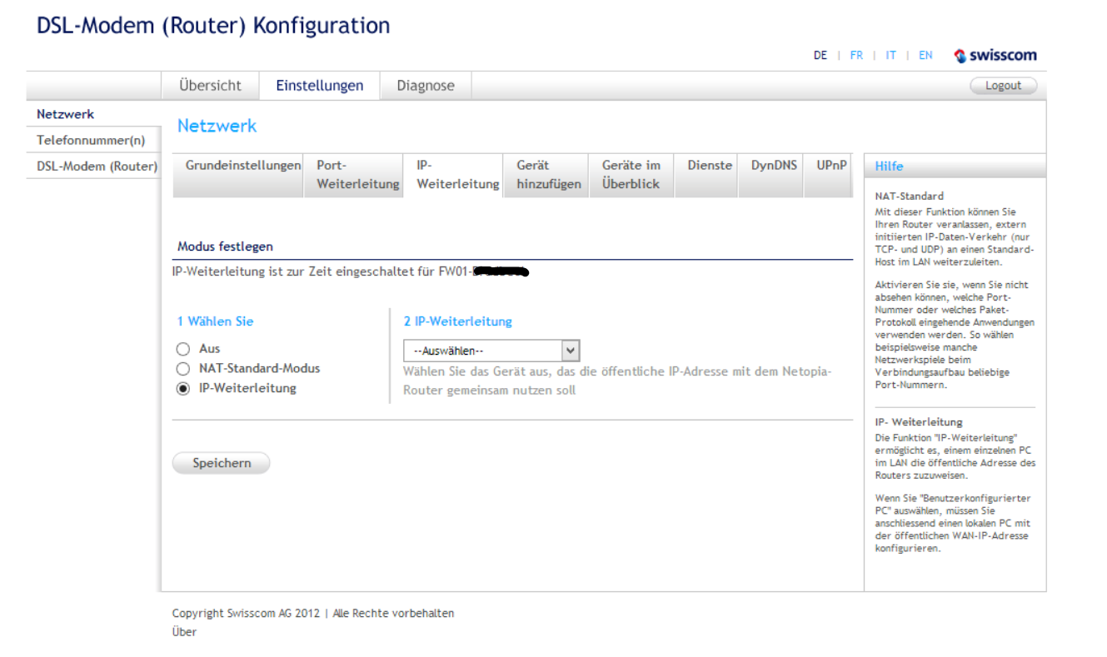
Task: Open the Grundeinstellungen sub-tab
Action: point(242,166)
